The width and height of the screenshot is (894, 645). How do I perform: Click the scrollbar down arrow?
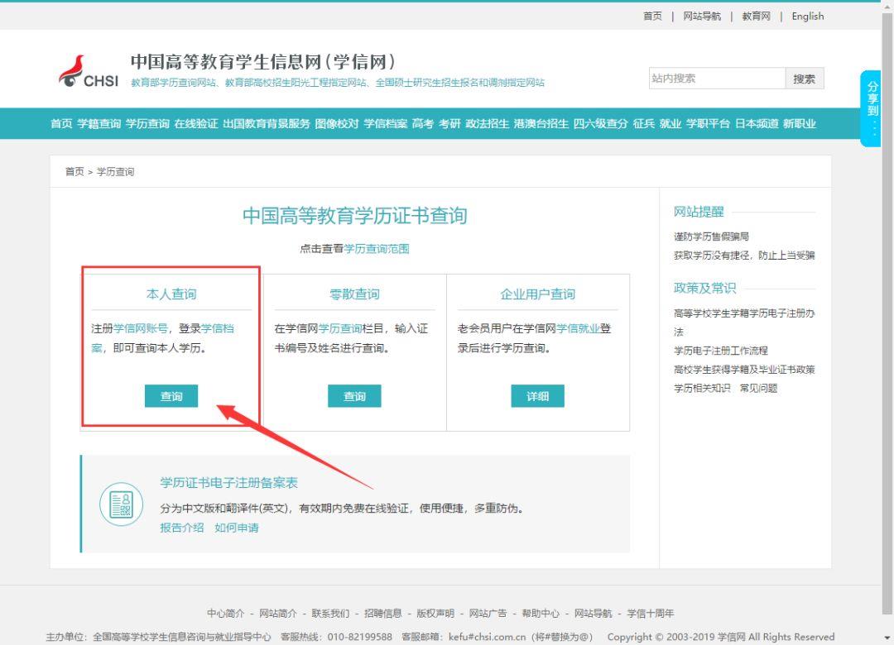click(x=887, y=637)
